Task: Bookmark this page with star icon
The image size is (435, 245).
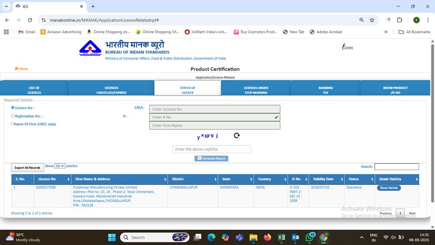Action: coord(372,20)
